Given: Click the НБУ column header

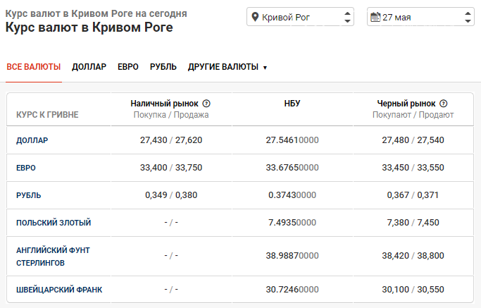Looking at the screenshot, I should [x=292, y=103].
